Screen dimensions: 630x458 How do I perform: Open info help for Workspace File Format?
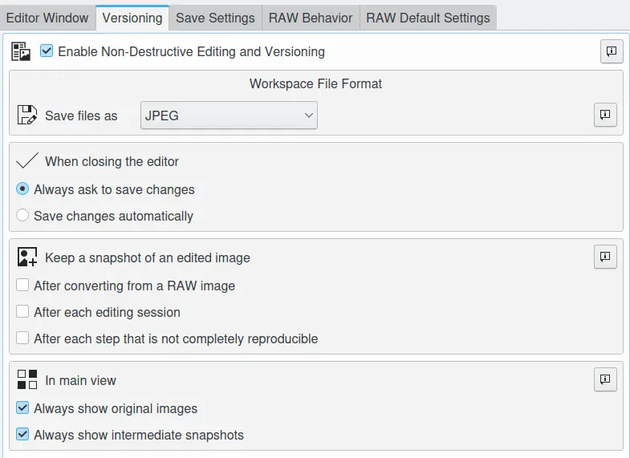tap(605, 115)
